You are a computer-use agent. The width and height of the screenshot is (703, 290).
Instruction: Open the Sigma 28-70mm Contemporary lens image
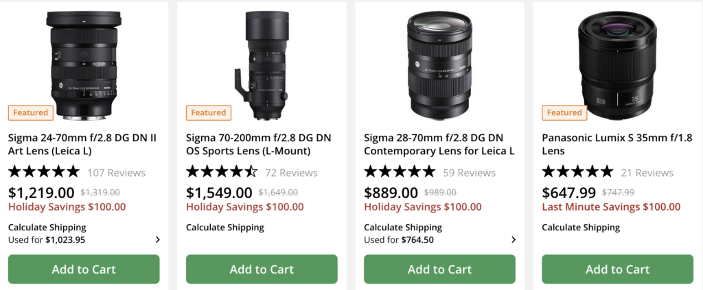439,63
